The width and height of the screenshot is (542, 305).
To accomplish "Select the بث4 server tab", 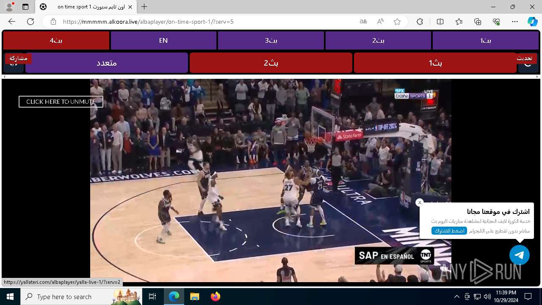I will pyautogui.click(x=56, y=41).
